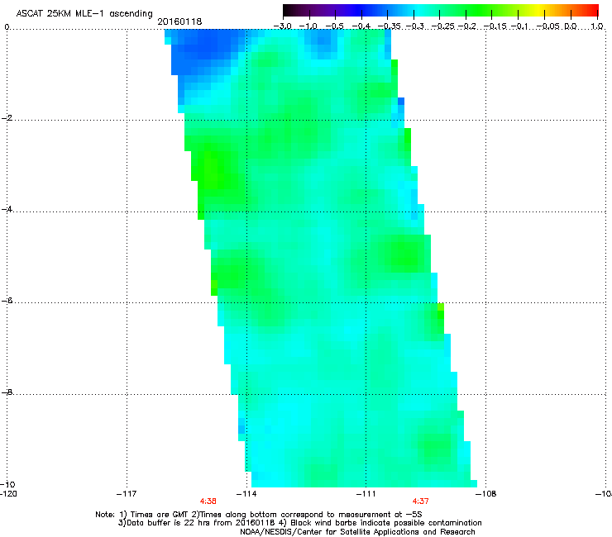Click the latitude axis label -8
Screen dimensions: 612x537
pyautogui.click(x=7, y=392)
